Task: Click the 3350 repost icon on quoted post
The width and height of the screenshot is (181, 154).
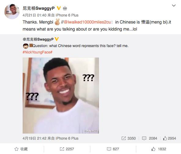Action: (x=124, y=138)
